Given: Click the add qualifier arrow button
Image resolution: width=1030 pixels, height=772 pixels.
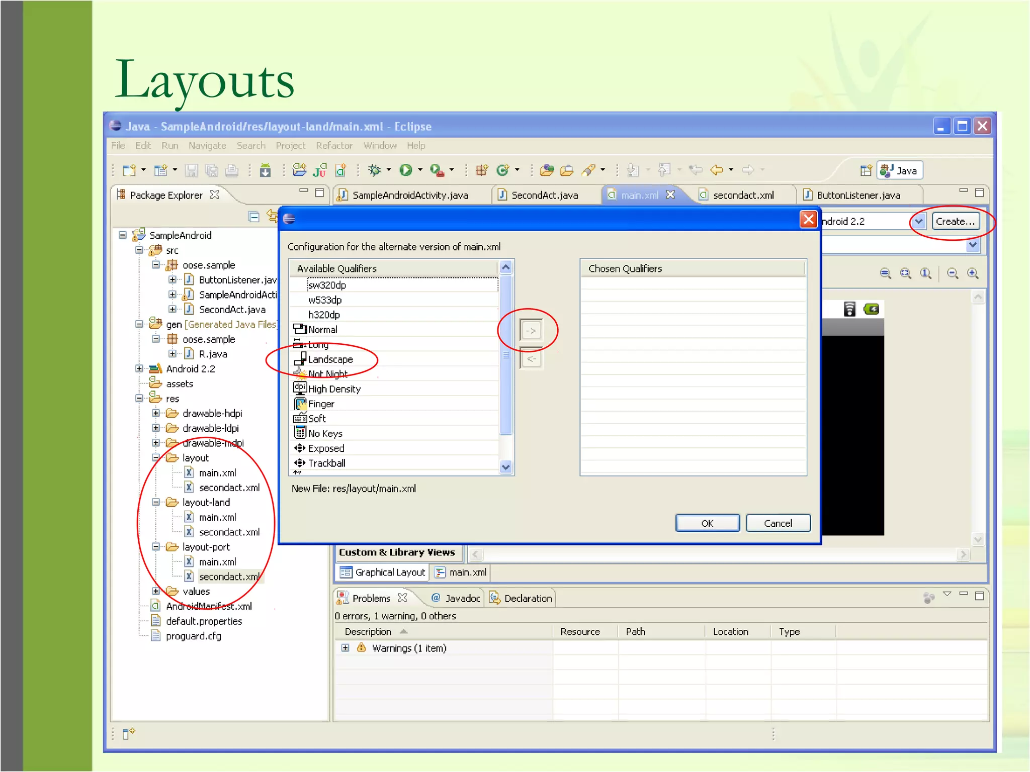Looking at the screenshot, I should (531, 331).
